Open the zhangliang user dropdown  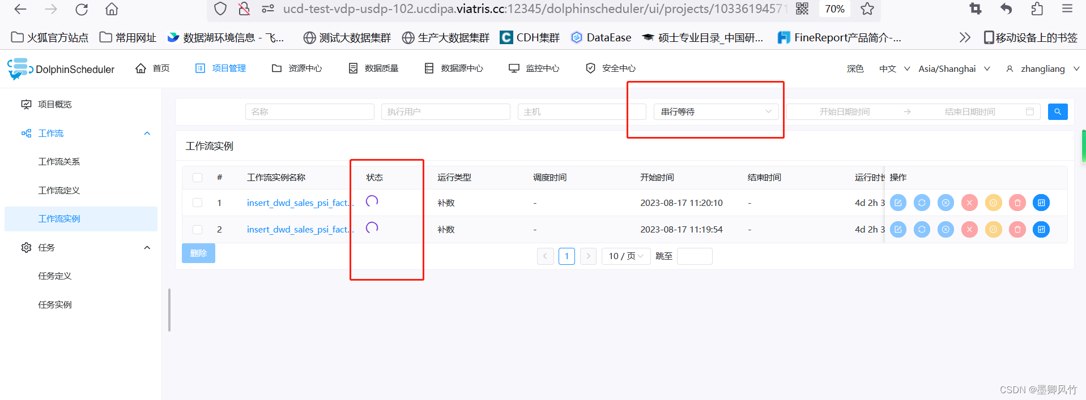[x=1042, y=68]
